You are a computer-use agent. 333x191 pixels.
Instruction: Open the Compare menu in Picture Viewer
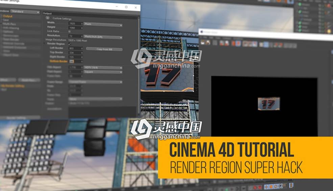227,38
